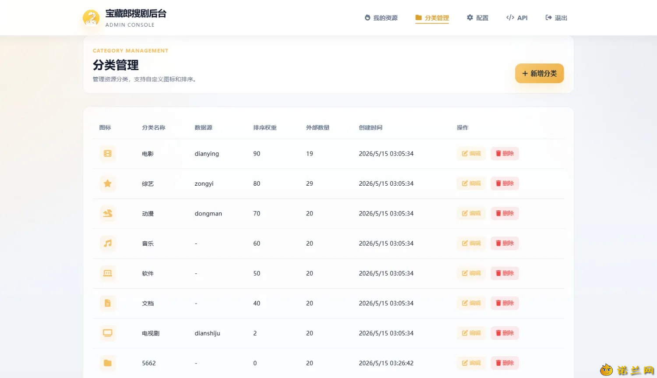The width and height of the screenshot is (657, 378).
Task: Edit the 电影 category
Action: [x=471, y=154]
